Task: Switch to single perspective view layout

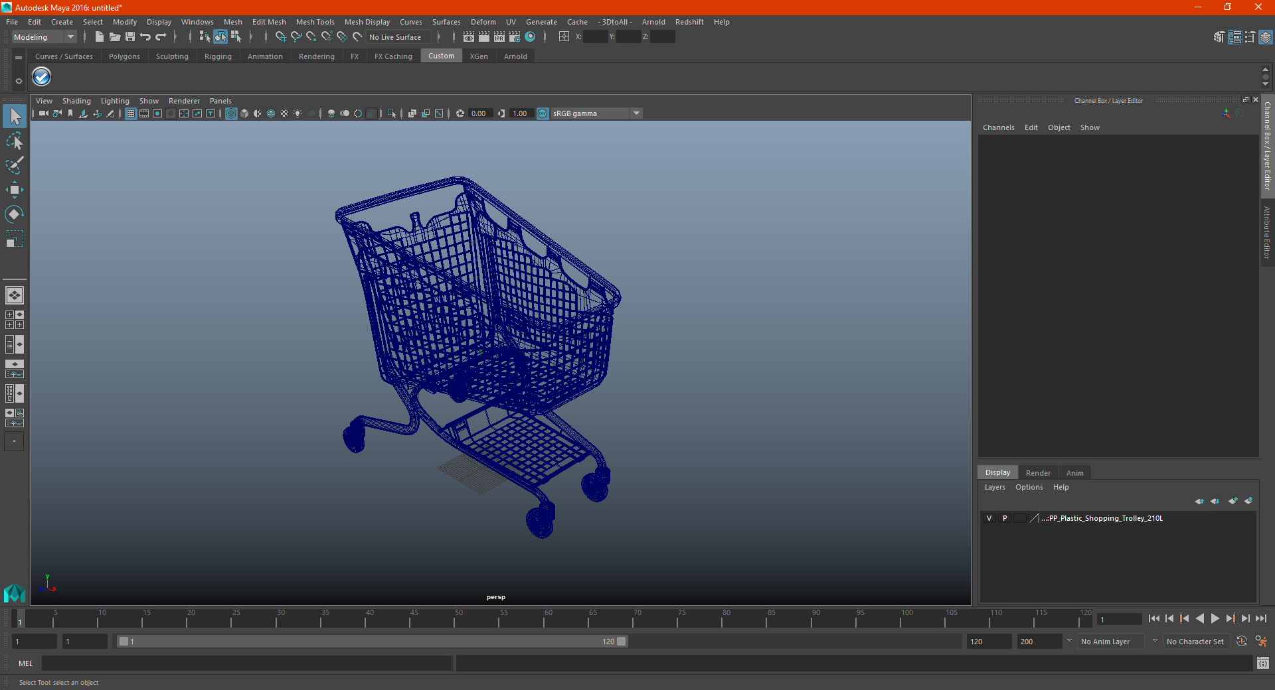Action: tap(15, 295)
